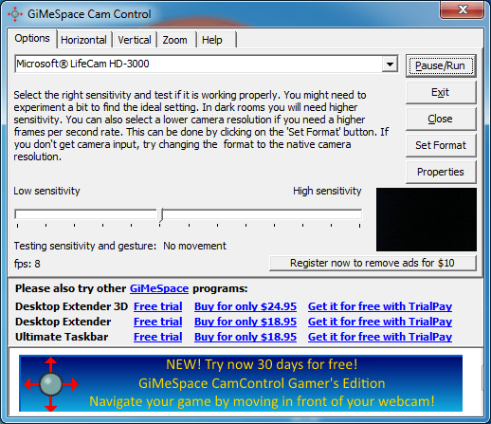Open the GiMeSpace website link
491x424 pixels.
pyautogui.click(x=159, y=288)
